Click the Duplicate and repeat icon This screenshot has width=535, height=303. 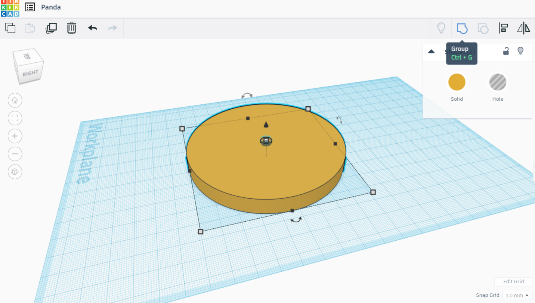[x=51, y=28]
